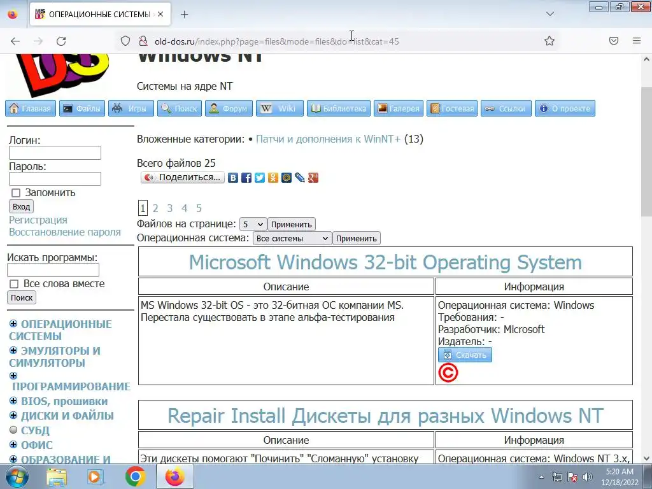Image resolution: width=652 pixels, height=489 pixels.
Task: Open the Форум menu item
Action: [229, 108]
